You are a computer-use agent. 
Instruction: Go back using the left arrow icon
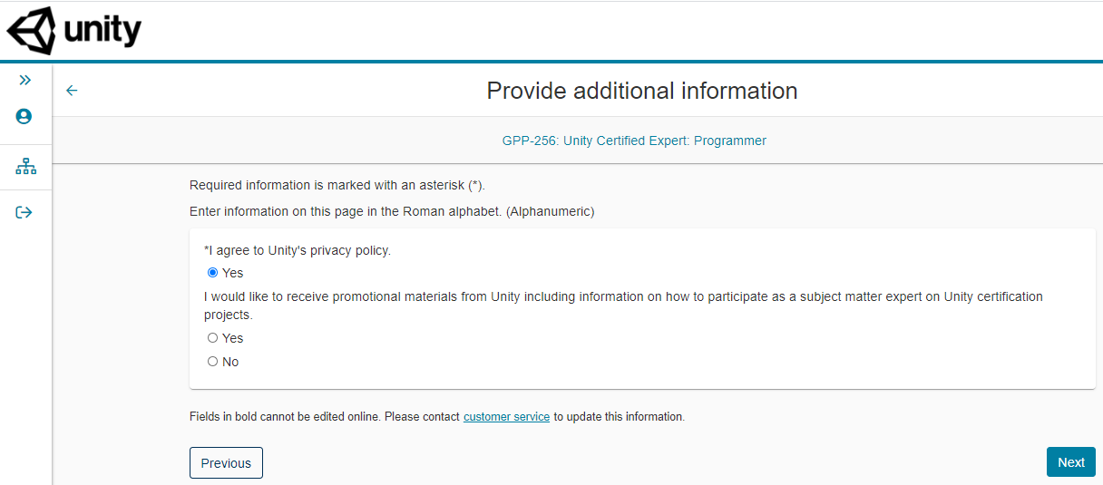coord(73,91)
